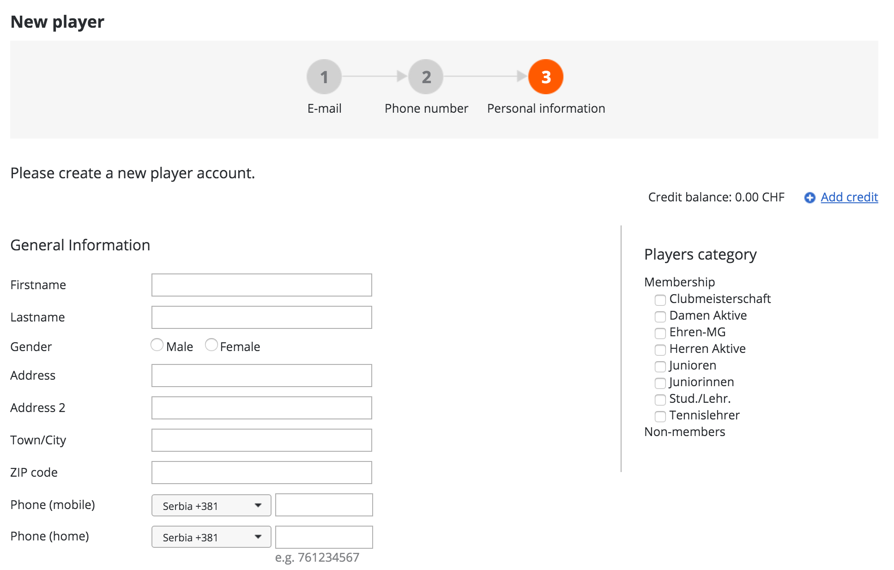Click the plus icon beside Add credit

(x=809, y=198)
